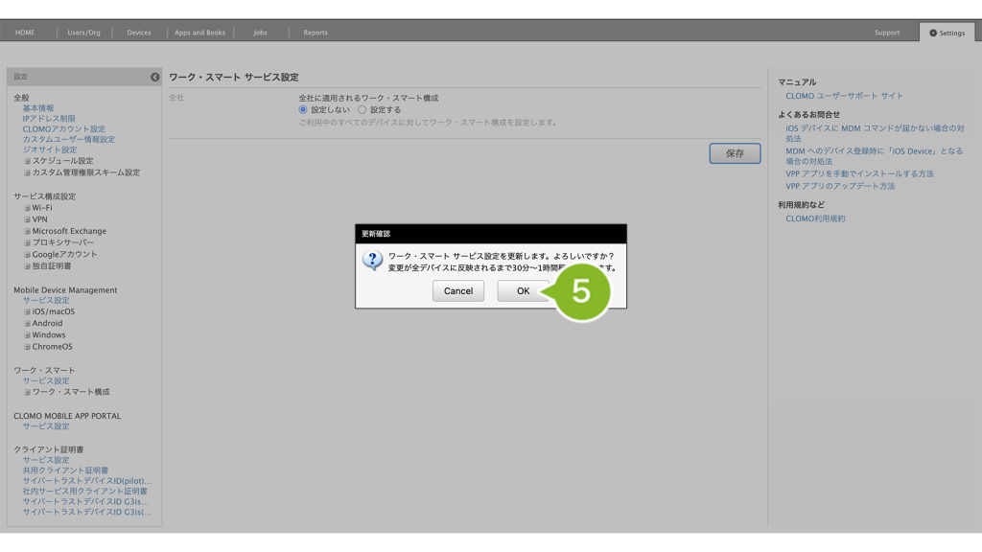Click Cancel in the update confirmation dialog
This screenshot has height=552, width=982.
(457, 291)
